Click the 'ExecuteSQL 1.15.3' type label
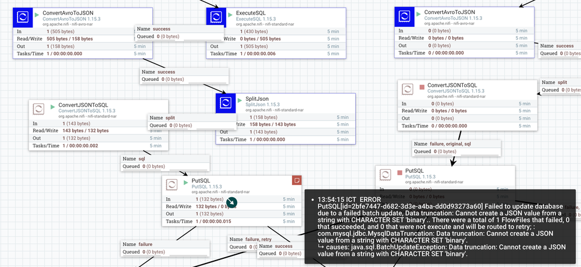The height and width of the screenshot is (267, 581). 255,19
